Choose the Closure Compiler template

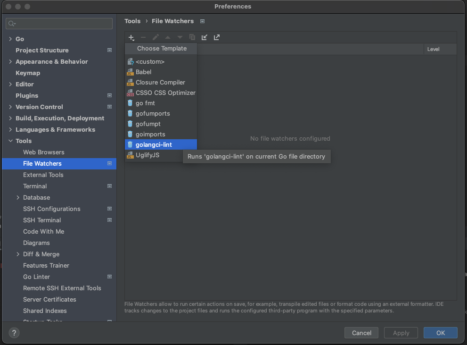(x=161, y=82)
